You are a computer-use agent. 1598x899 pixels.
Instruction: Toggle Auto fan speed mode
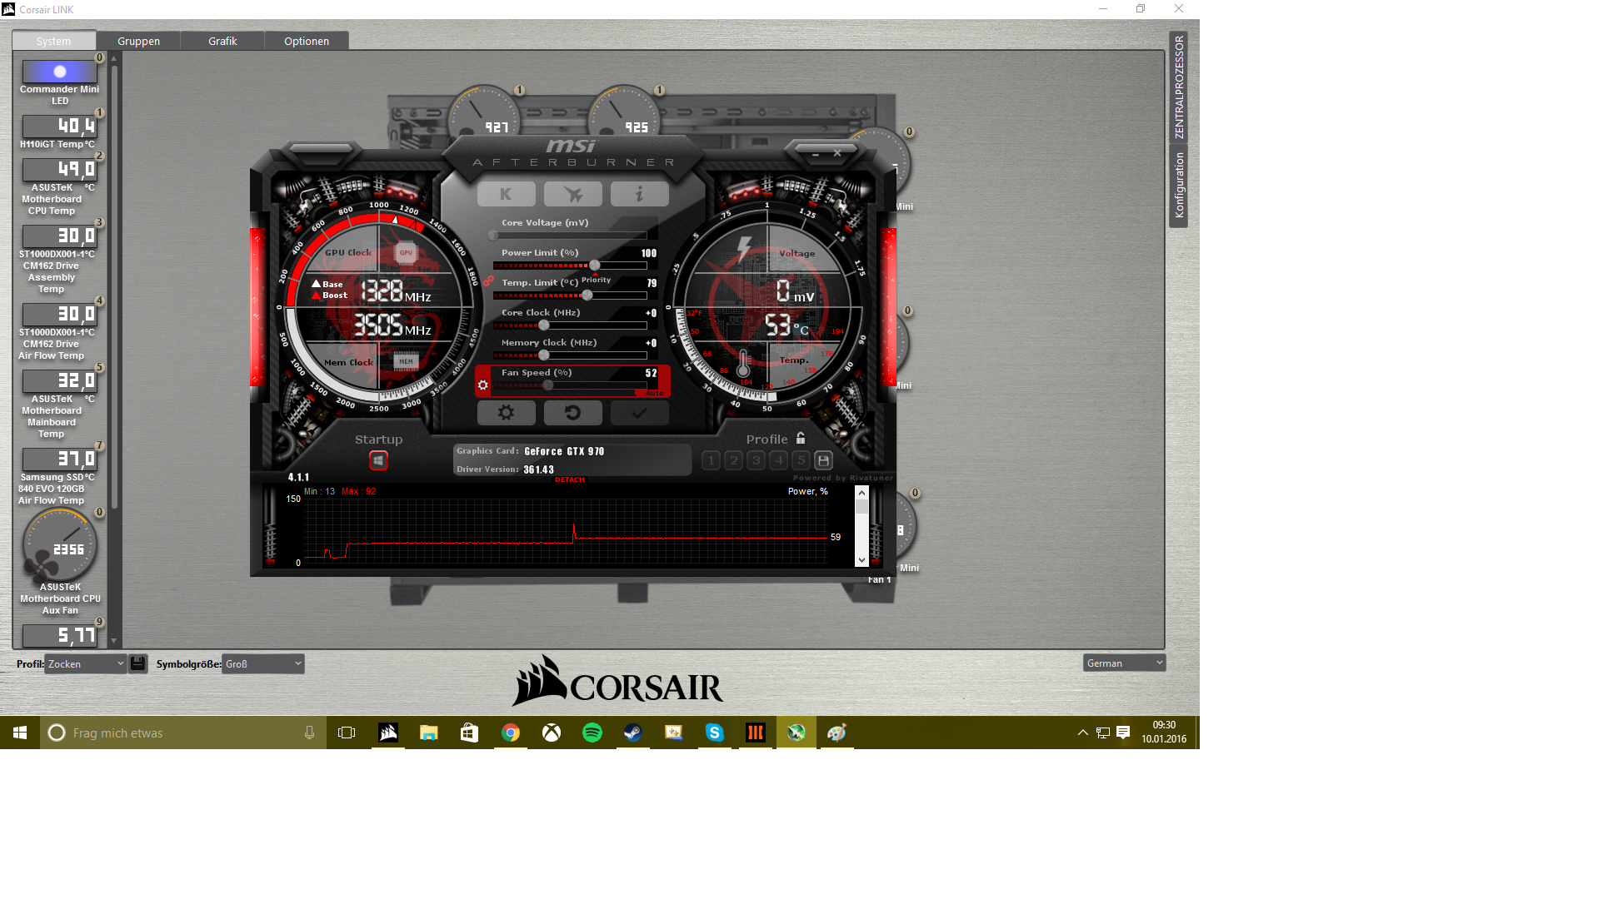655,393
